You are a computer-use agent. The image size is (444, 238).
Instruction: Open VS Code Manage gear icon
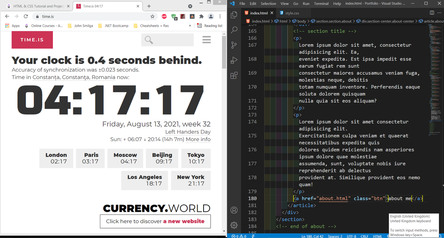(x=234, y=225)
